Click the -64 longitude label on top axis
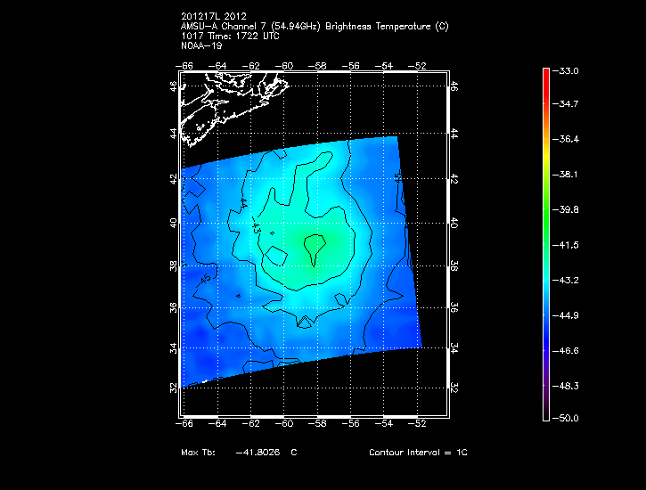This screenshot has height=490, width=646. pos(217,66)
